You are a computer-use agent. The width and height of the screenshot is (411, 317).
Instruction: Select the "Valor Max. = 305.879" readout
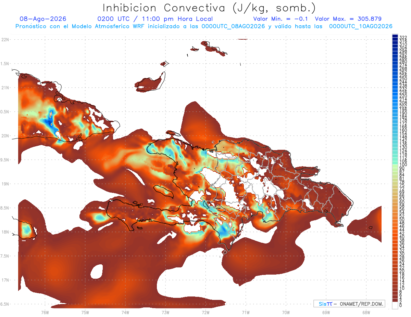tap(348, 19)
